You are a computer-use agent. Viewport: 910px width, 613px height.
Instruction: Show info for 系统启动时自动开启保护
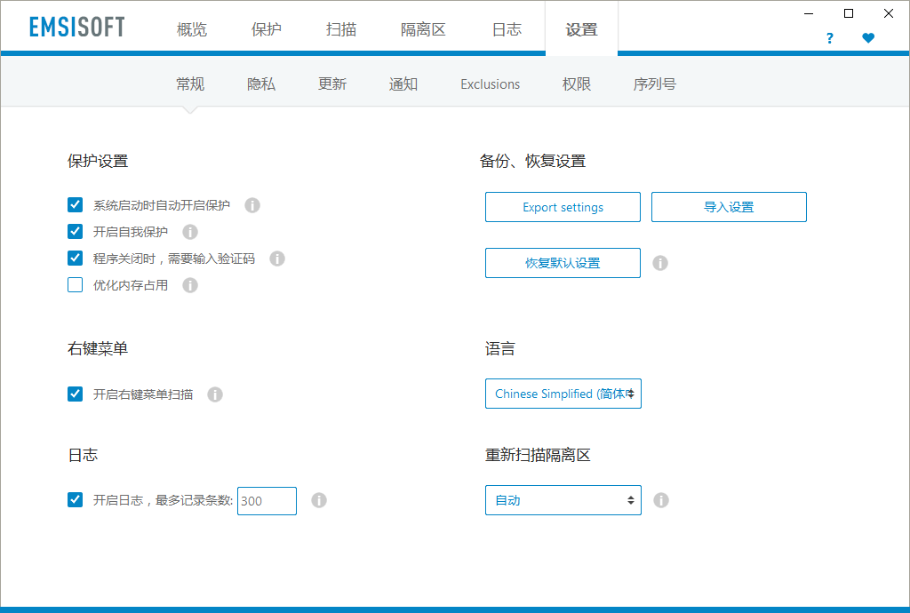click(x=251, y=205)
